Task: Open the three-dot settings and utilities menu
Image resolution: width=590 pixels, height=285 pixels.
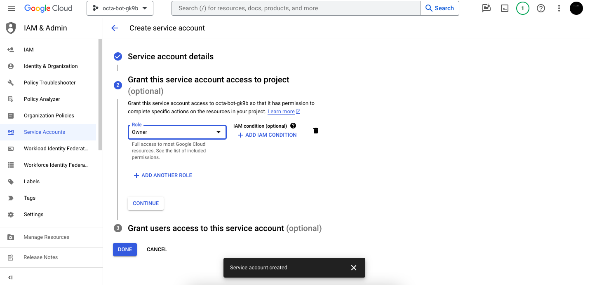Action: (559, 8)
